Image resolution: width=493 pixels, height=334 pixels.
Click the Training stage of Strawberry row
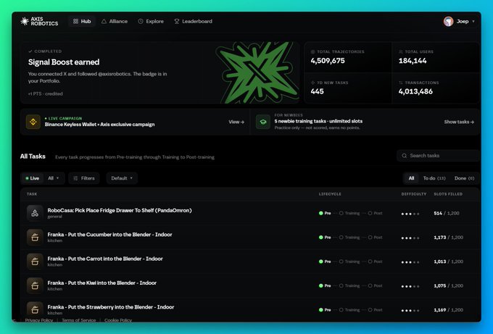[349, 310]
